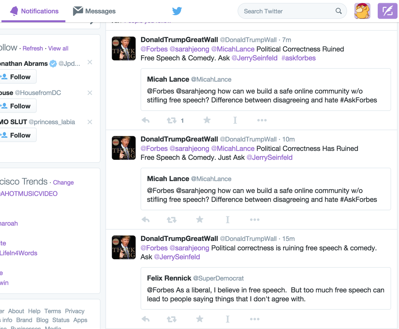Viewport: 399px width, 329px height.
Task: Click Refresh in Who to follow
Action: pos(33,48)
